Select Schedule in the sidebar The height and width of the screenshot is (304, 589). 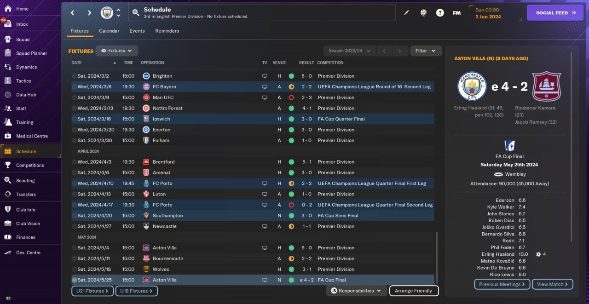(30, 151)
